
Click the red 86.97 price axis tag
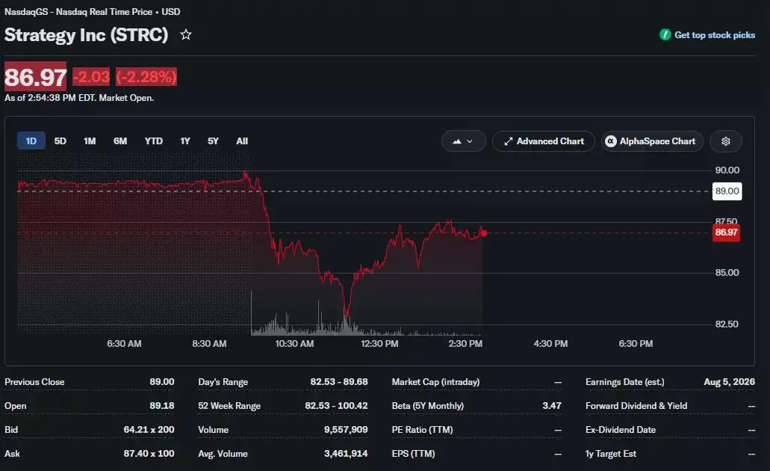[x=726, y=232]
